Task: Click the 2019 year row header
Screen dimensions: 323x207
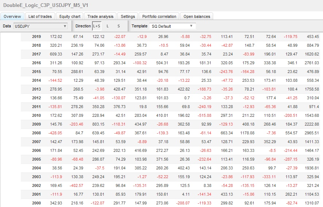Action: (x=36, y=37)
